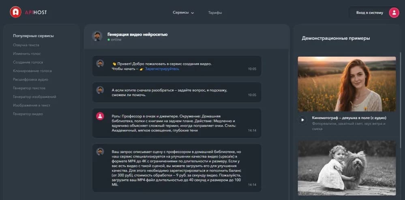This screenshot has height=200, width=405.
Task: Expand the Сервисы dropdown menu
Action: click(183, 13)
